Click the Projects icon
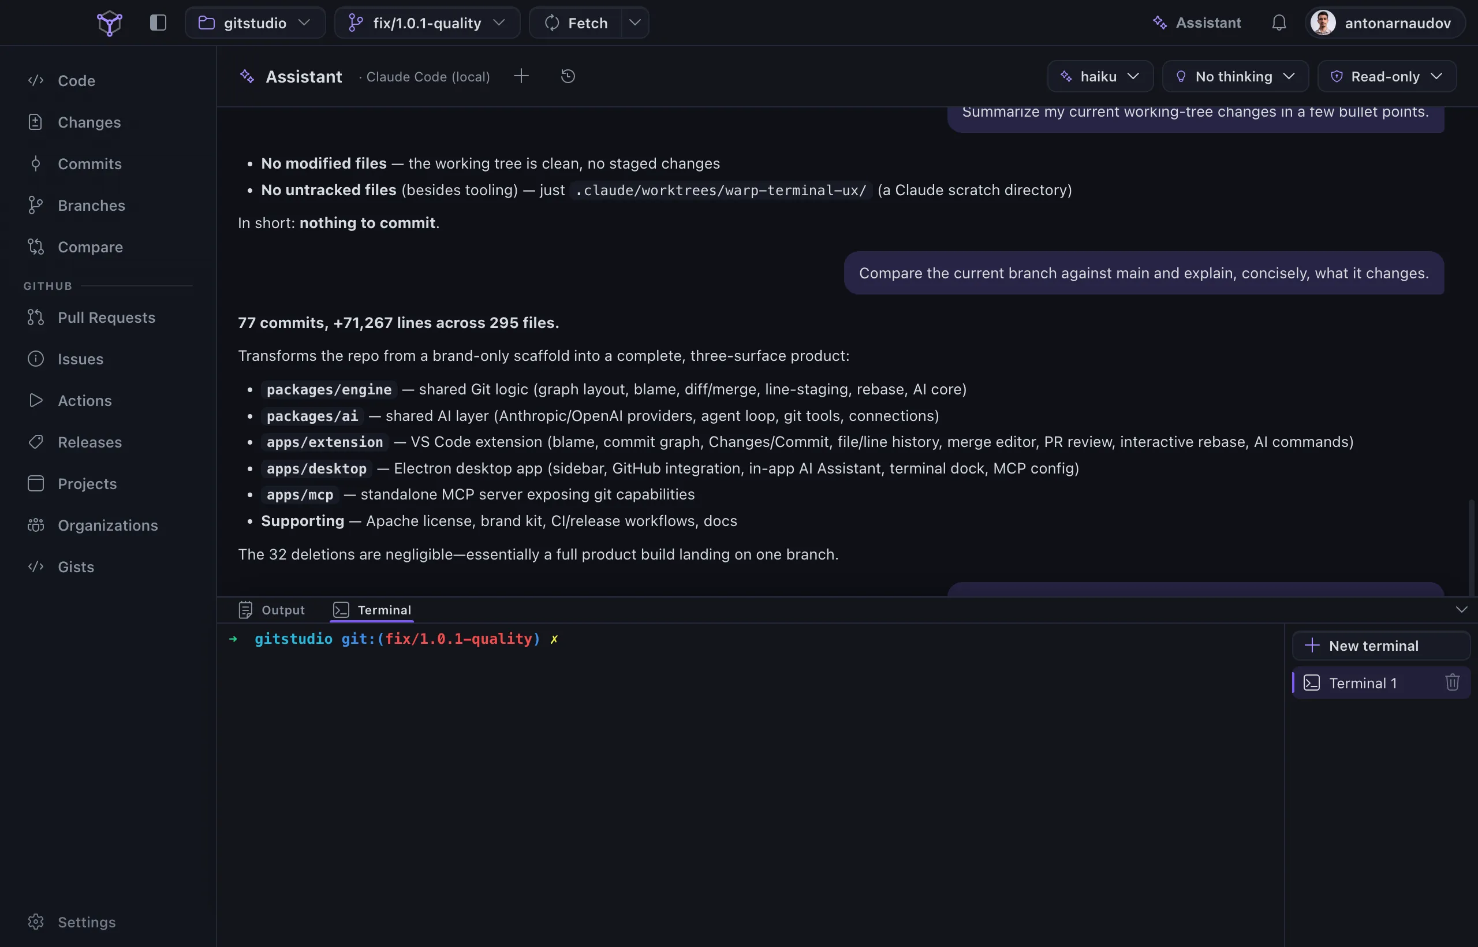 coord(36,483)
